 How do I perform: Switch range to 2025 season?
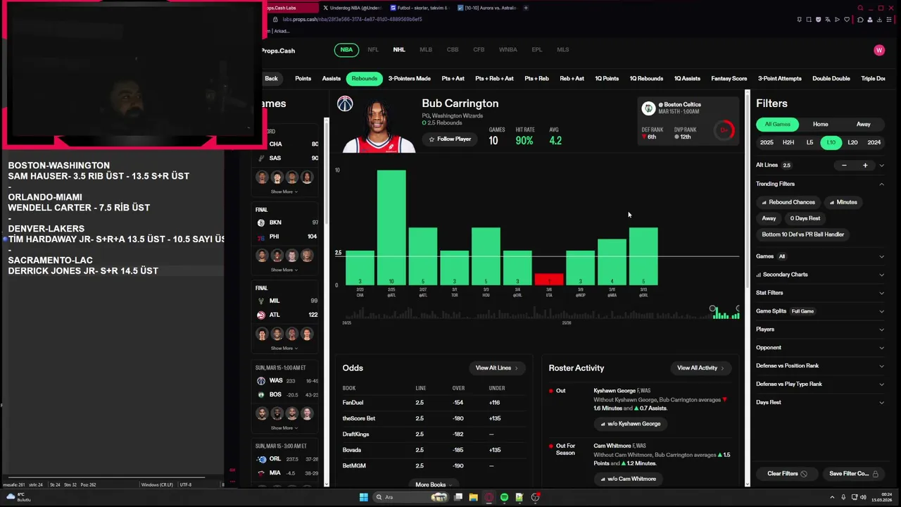point(767,142)
